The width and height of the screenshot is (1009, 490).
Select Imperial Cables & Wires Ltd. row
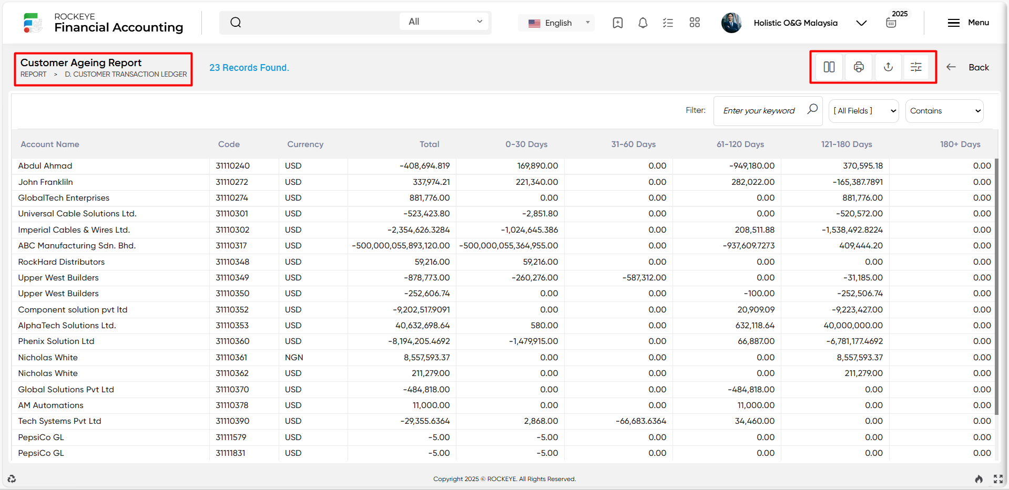tap(503, 230)
